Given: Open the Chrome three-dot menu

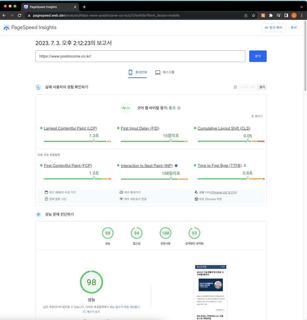Looking at the screenshot, I should 301,15.
